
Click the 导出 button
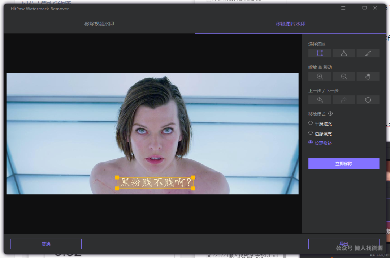[x=344, y=244]
